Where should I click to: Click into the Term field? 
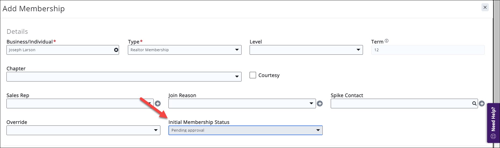point(428,50)
